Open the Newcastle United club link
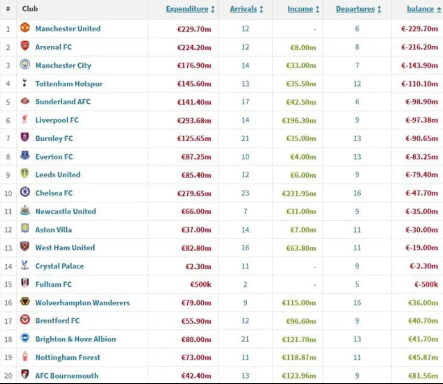This screenshot has width=443, height=384. [65, 212]
